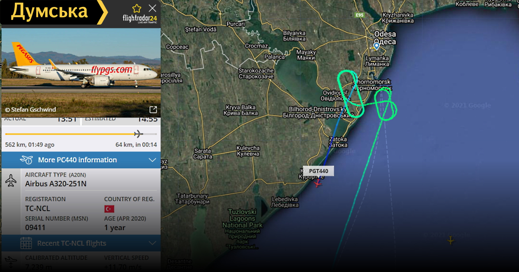
Task: Click the PGT440 callsign label on map
Action: 318,171
